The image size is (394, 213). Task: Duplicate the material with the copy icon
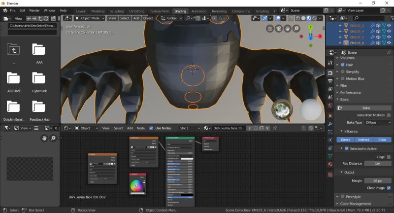point(262,128)
